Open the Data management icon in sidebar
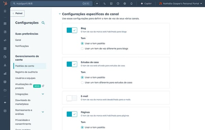Image resolution: width=205 pixels, height=130 pixels. [5, 82]
